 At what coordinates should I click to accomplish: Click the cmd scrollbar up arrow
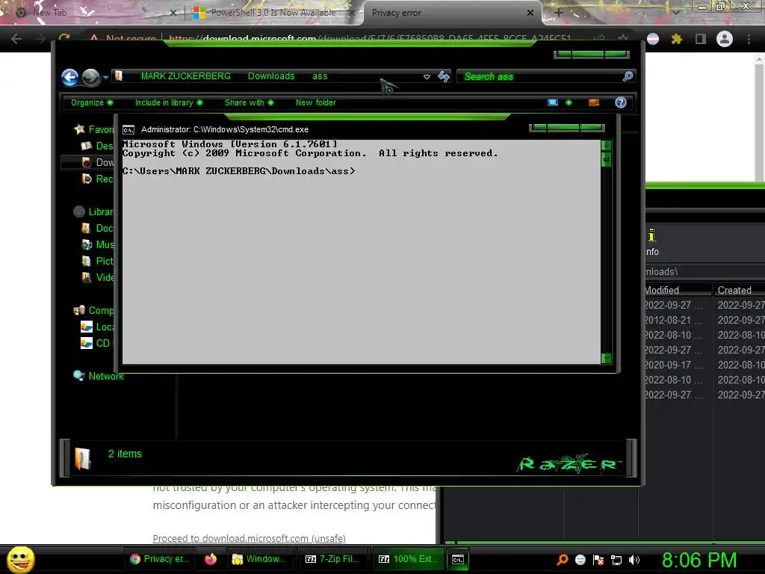(606, 145)
